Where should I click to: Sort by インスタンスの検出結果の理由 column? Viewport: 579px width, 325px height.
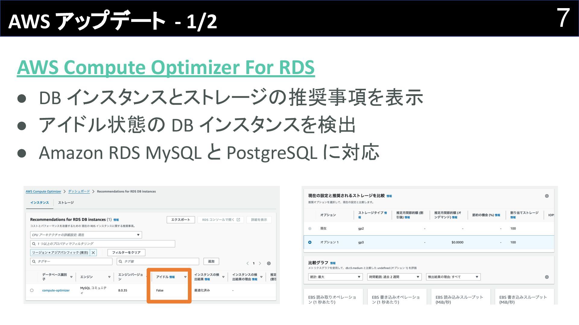(x=261, y=277)
